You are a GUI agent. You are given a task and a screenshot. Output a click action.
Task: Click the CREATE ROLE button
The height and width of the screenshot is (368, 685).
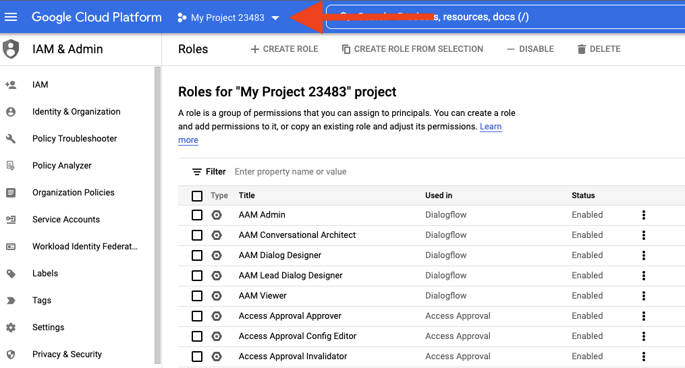pyautogui.click(x=284, y=49)
